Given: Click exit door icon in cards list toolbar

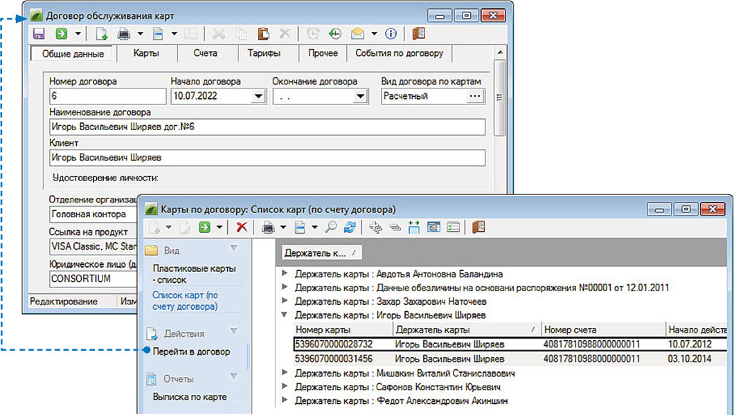Looking at the screenshot, I should [478, 226].
